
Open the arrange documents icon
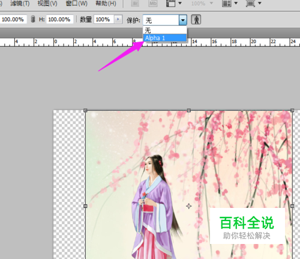coord(227,4)
